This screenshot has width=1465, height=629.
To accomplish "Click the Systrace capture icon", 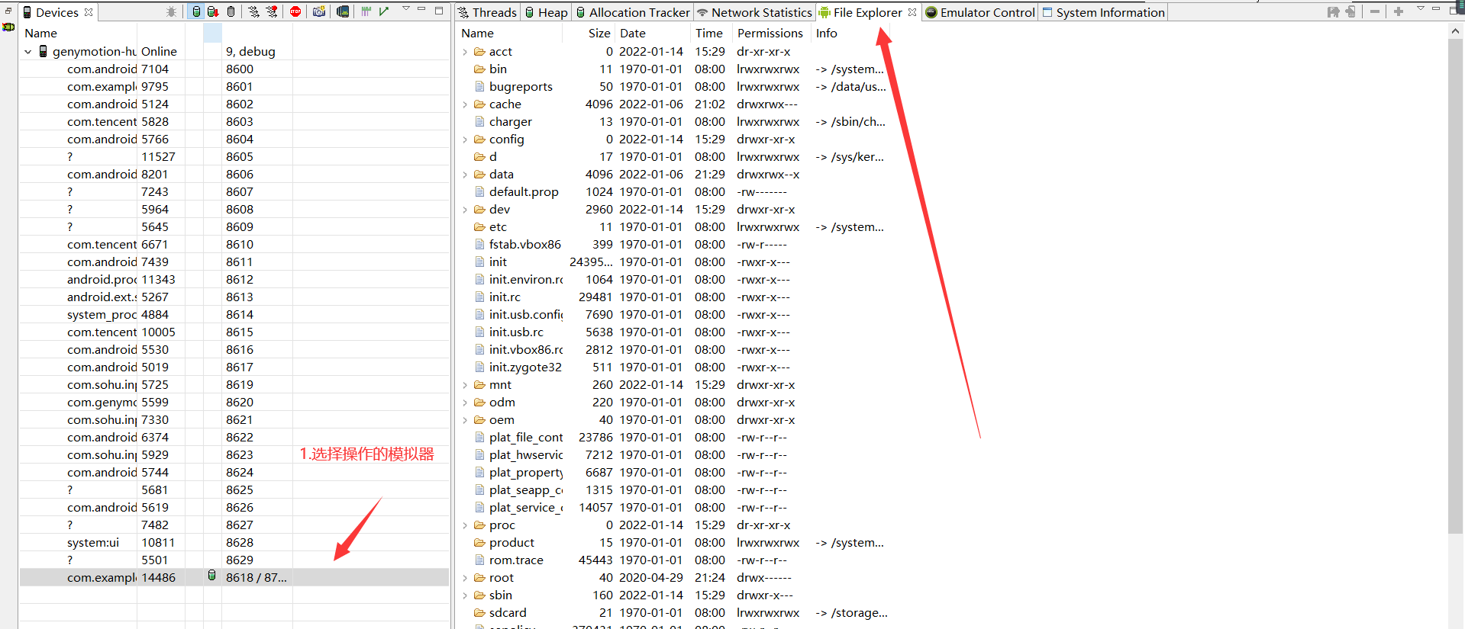I will [x=366, y=11].
